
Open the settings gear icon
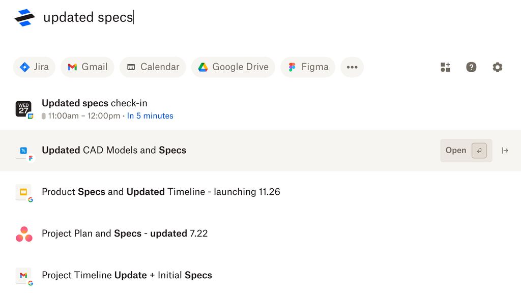[497, 67]
